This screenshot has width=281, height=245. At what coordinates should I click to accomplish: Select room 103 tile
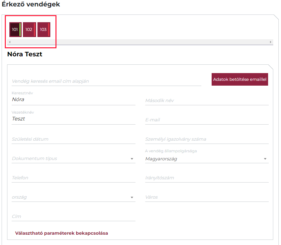click(44, 30)
